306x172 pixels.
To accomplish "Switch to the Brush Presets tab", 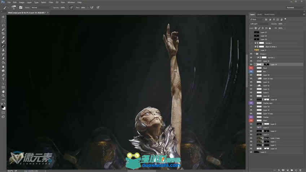I will coord(270,14).
